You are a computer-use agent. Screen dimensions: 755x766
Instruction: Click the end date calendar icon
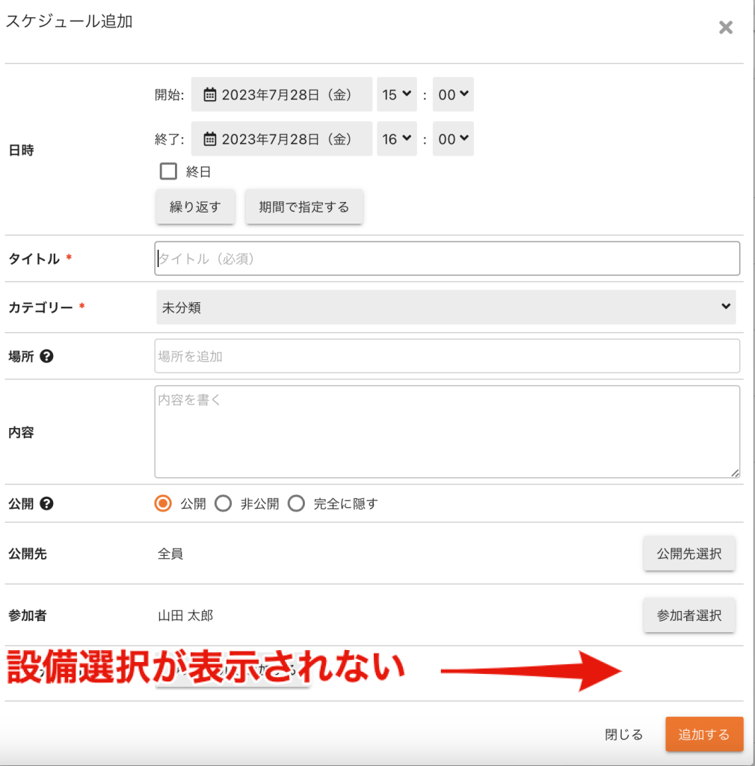[x=210, y=139]
